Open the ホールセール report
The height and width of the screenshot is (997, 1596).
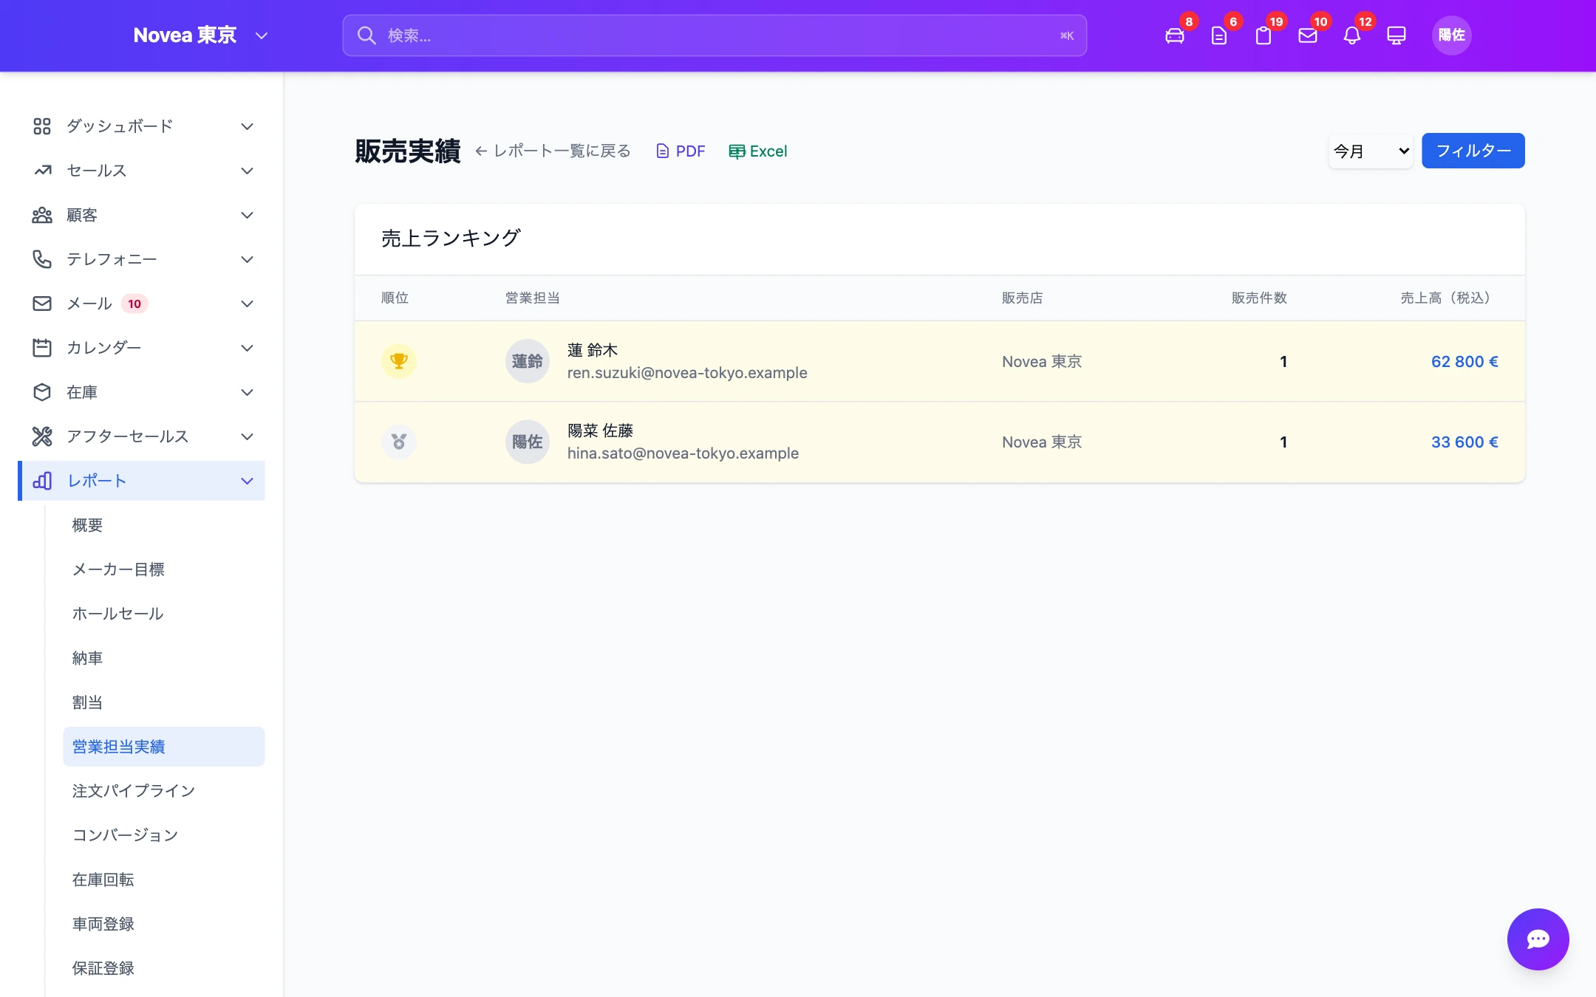[x=164, y=614]
